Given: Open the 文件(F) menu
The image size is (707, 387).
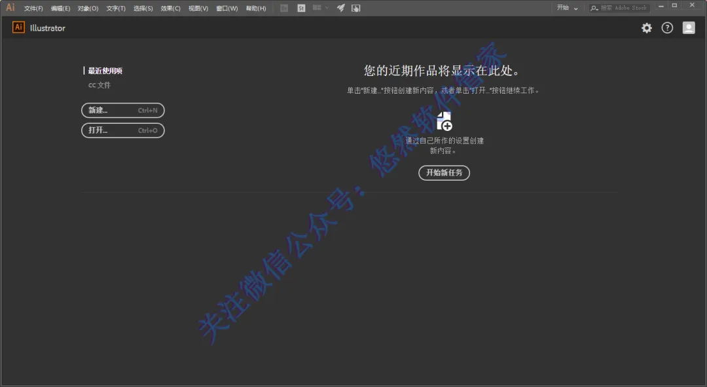Looking at the screenshot, I should pyautogui.click(x=33, y=9).
